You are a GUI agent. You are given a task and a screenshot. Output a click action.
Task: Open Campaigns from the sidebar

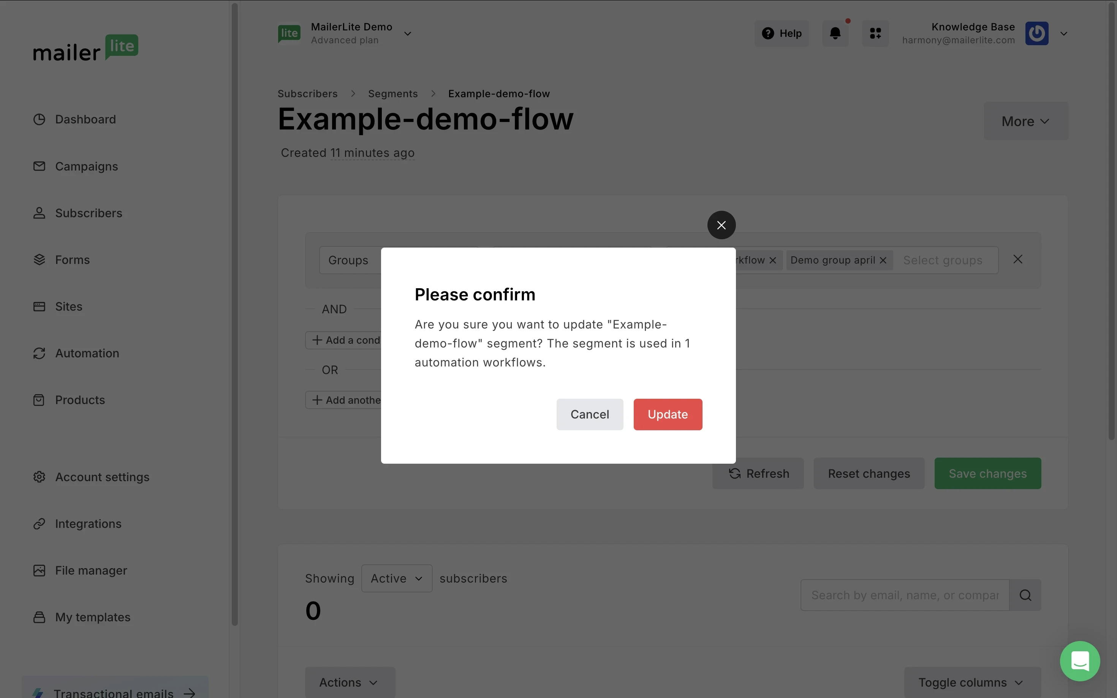click(86, 166)
